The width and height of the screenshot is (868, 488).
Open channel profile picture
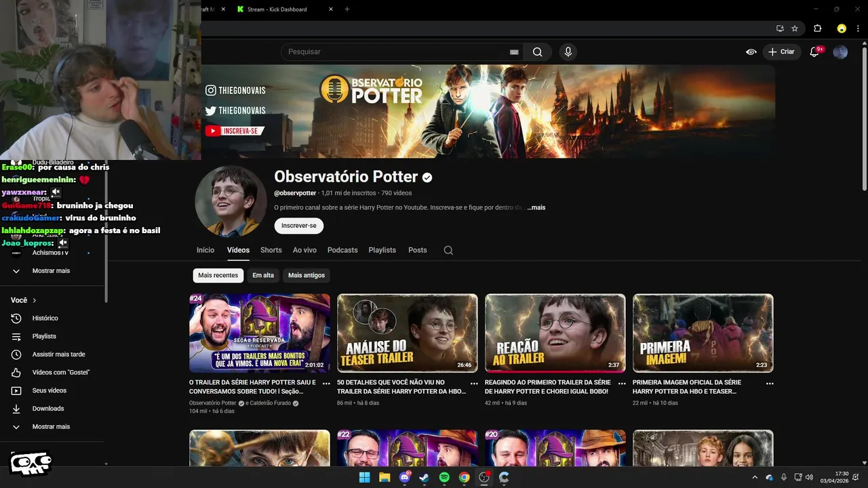coord(231,201)
